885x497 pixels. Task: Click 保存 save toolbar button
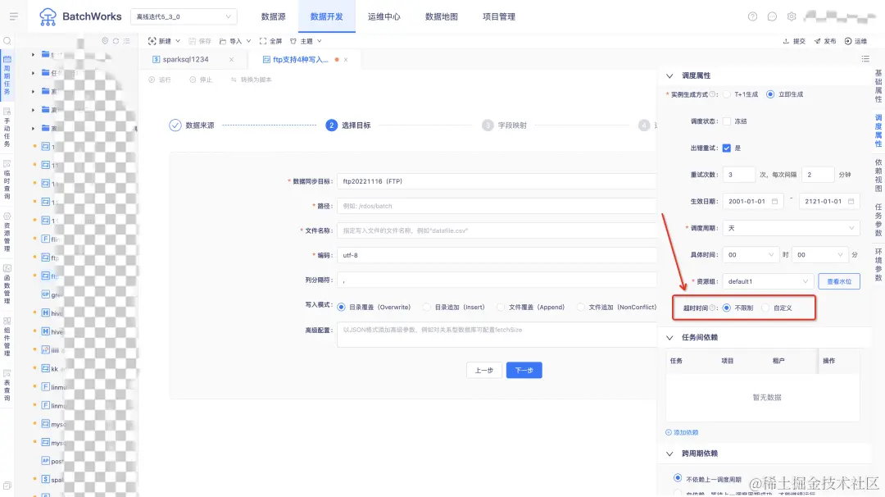coord(199,41)
